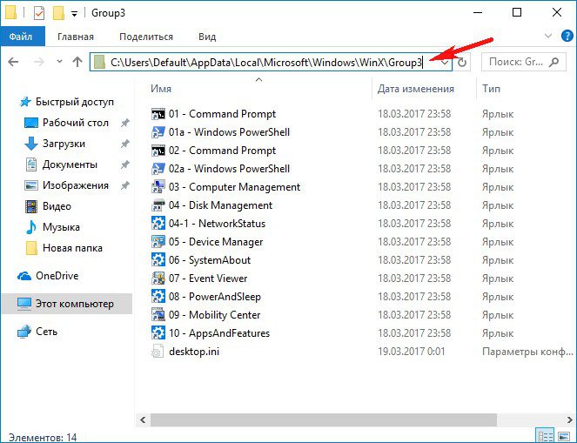Switch to large thumbnails view button
This screenshot has height=443, width=577.
(x=563, y=437)
